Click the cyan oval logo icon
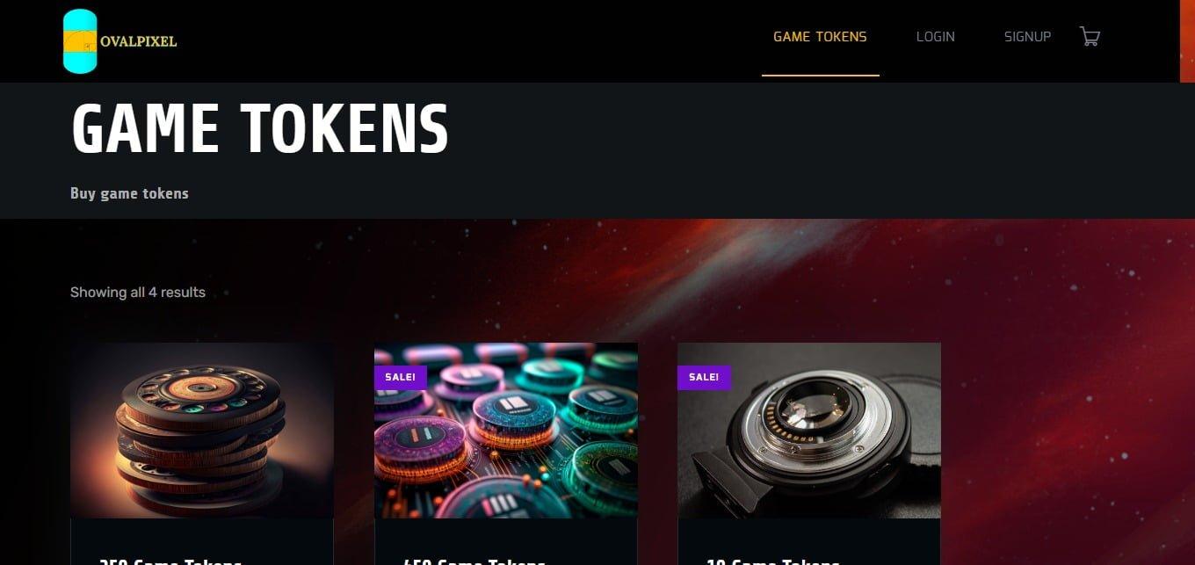1195x565 pixels. point(80,41)
